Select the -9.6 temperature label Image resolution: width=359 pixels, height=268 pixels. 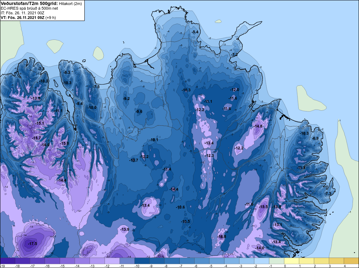[x=139, y=111]
